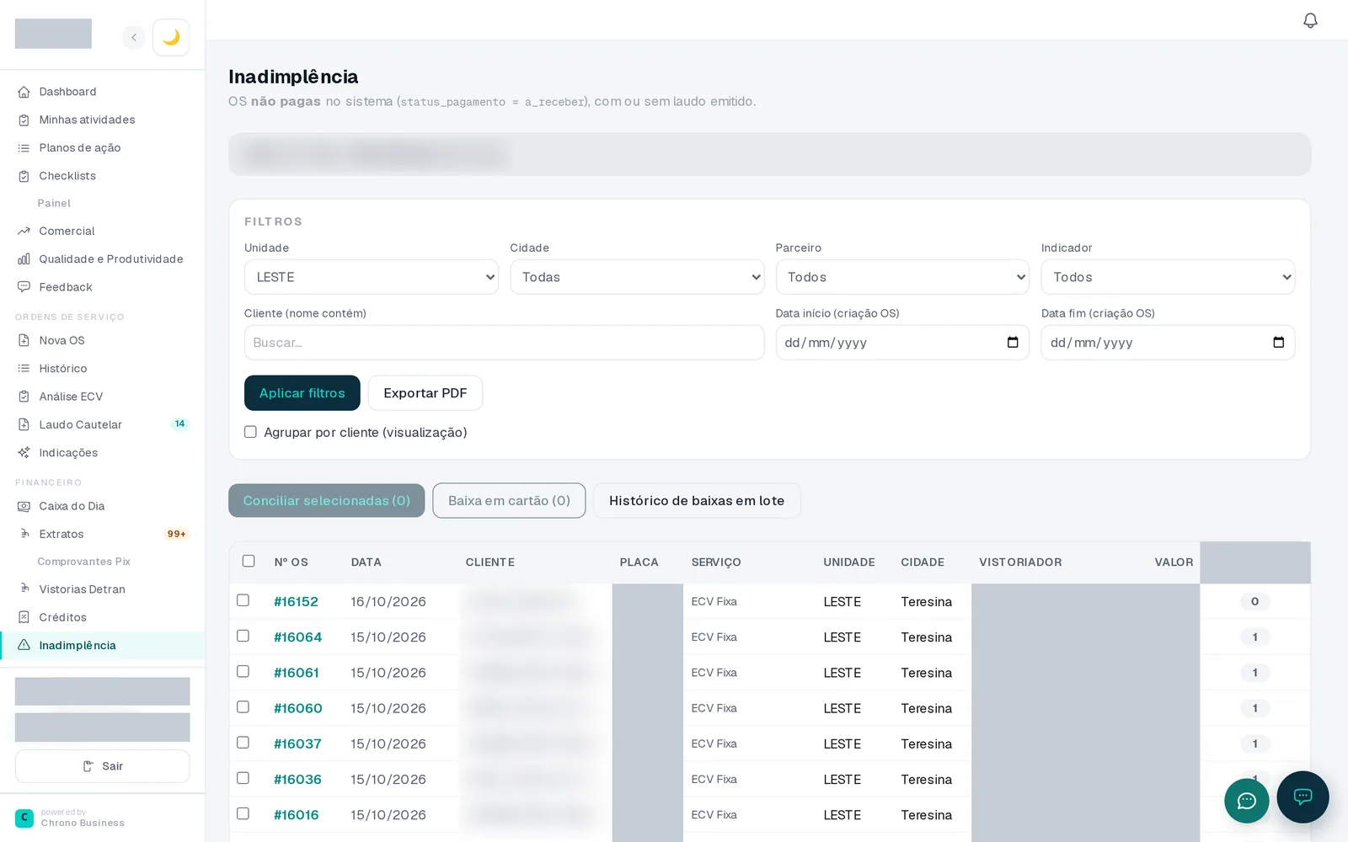
Task: Click Aplicar filtros button
Action: 302,393
